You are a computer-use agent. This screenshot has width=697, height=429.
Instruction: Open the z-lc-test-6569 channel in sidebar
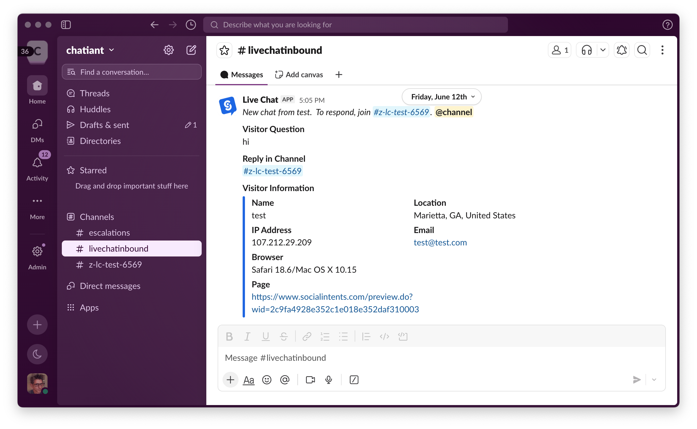point(132,264)
